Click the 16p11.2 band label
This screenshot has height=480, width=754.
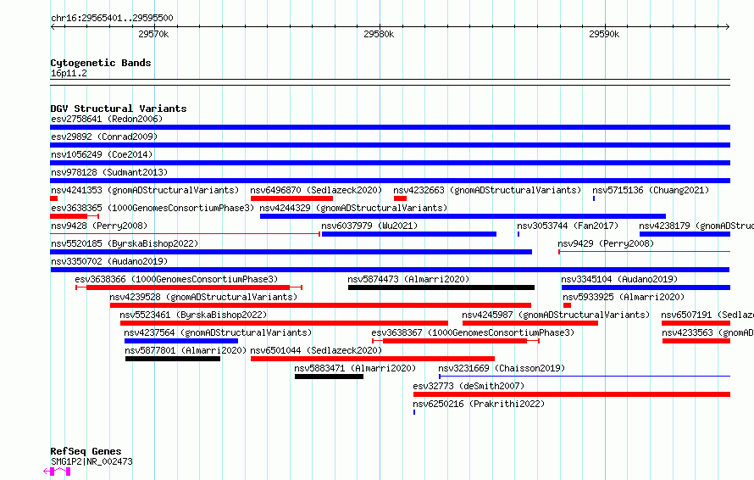pos(69,73)
